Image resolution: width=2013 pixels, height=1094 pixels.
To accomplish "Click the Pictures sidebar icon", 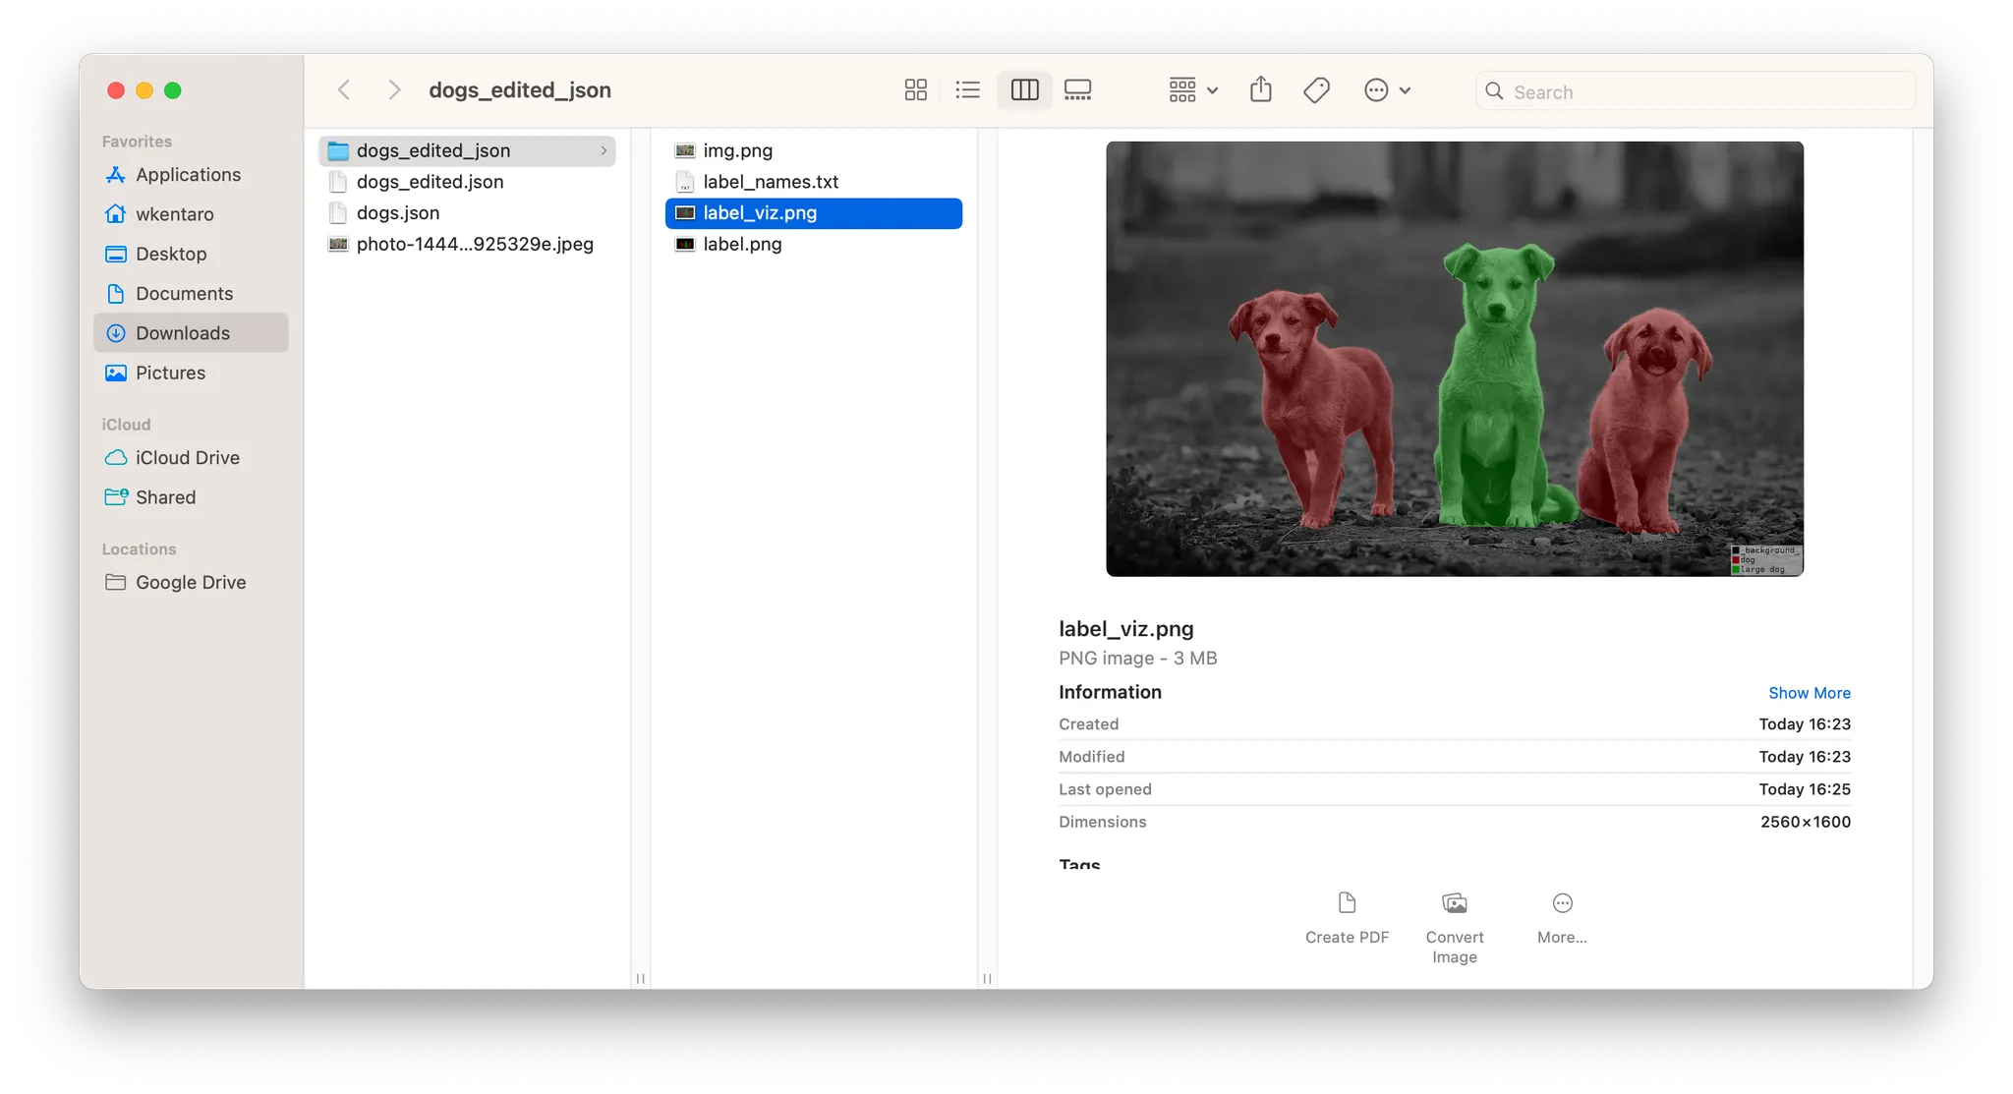I will click(115, 373).
